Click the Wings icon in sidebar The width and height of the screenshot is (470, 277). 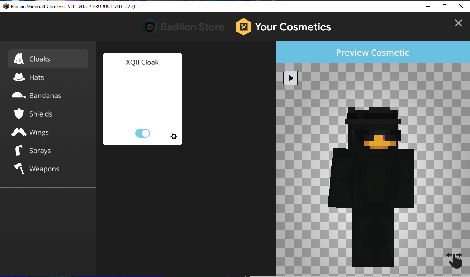click(x=19, y=132)
